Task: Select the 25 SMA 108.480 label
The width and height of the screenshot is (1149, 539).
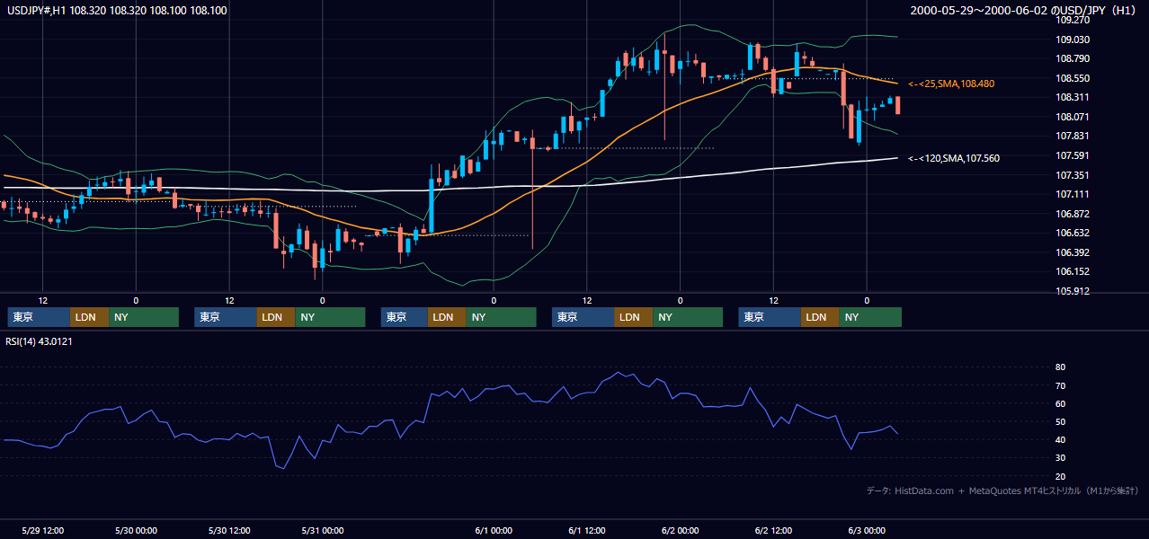Action: pyautogui.click(x=951, y=84)
